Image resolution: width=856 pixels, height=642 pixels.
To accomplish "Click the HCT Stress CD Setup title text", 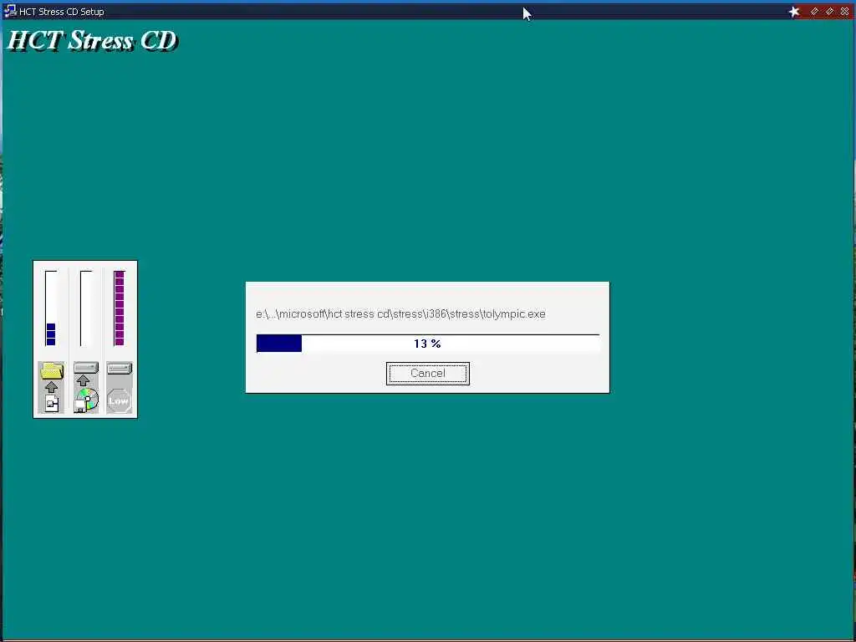I will click(61, 12).
